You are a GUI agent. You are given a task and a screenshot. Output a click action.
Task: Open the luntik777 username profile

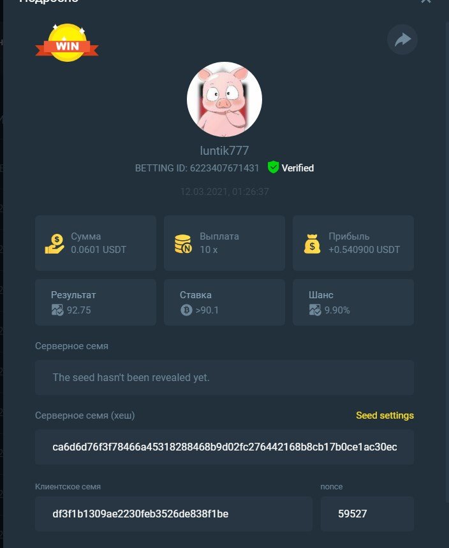coord(224,150)
